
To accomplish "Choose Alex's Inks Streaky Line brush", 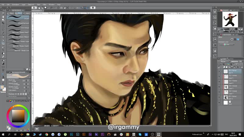I will pyautogui.click(x=18, y=49).
